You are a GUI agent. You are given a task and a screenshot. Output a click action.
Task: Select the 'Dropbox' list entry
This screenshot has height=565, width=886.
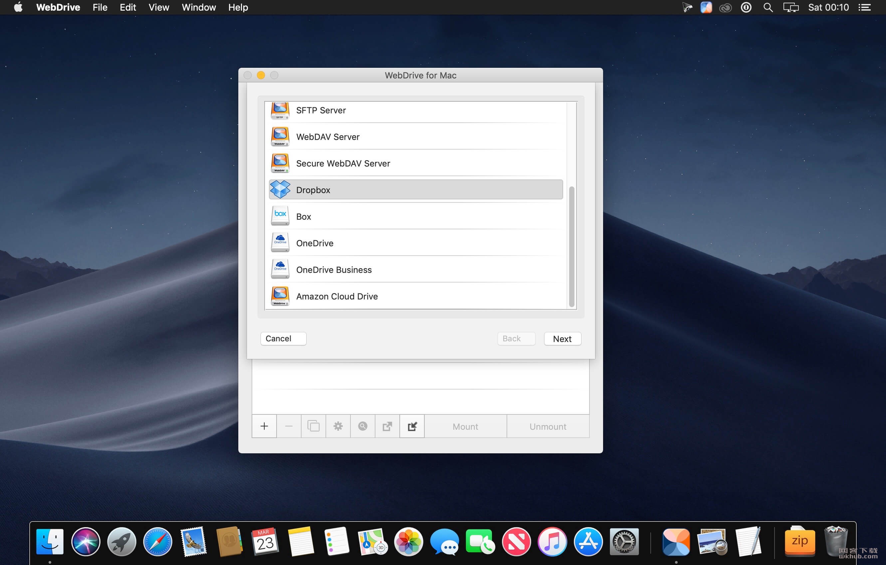coord(416,189)
